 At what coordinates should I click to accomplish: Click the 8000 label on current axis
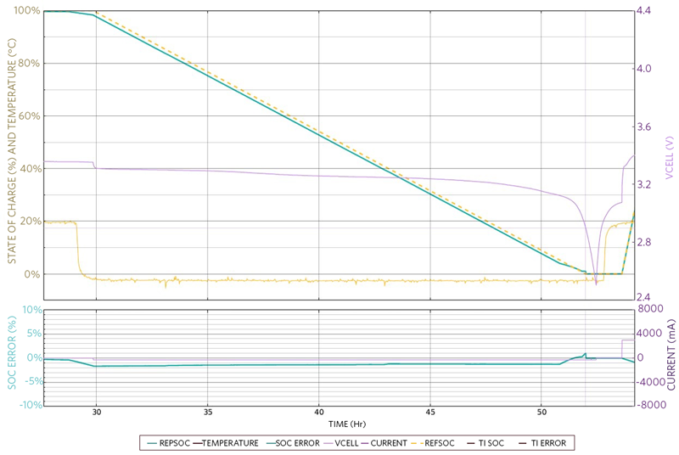pyautogui.click(x=650, y=309)
